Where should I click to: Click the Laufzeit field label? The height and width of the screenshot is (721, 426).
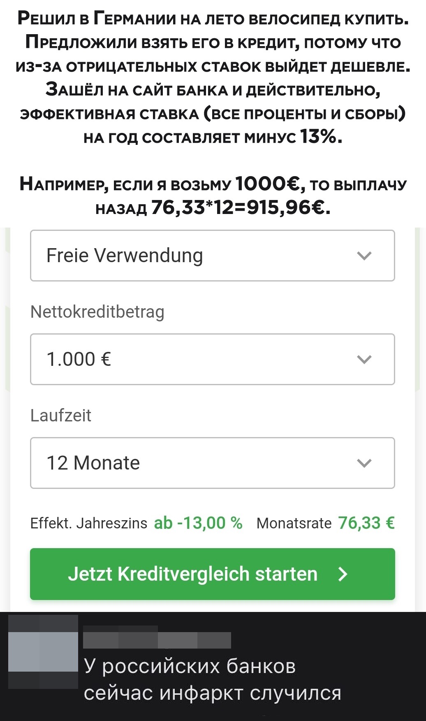(61, 416)
